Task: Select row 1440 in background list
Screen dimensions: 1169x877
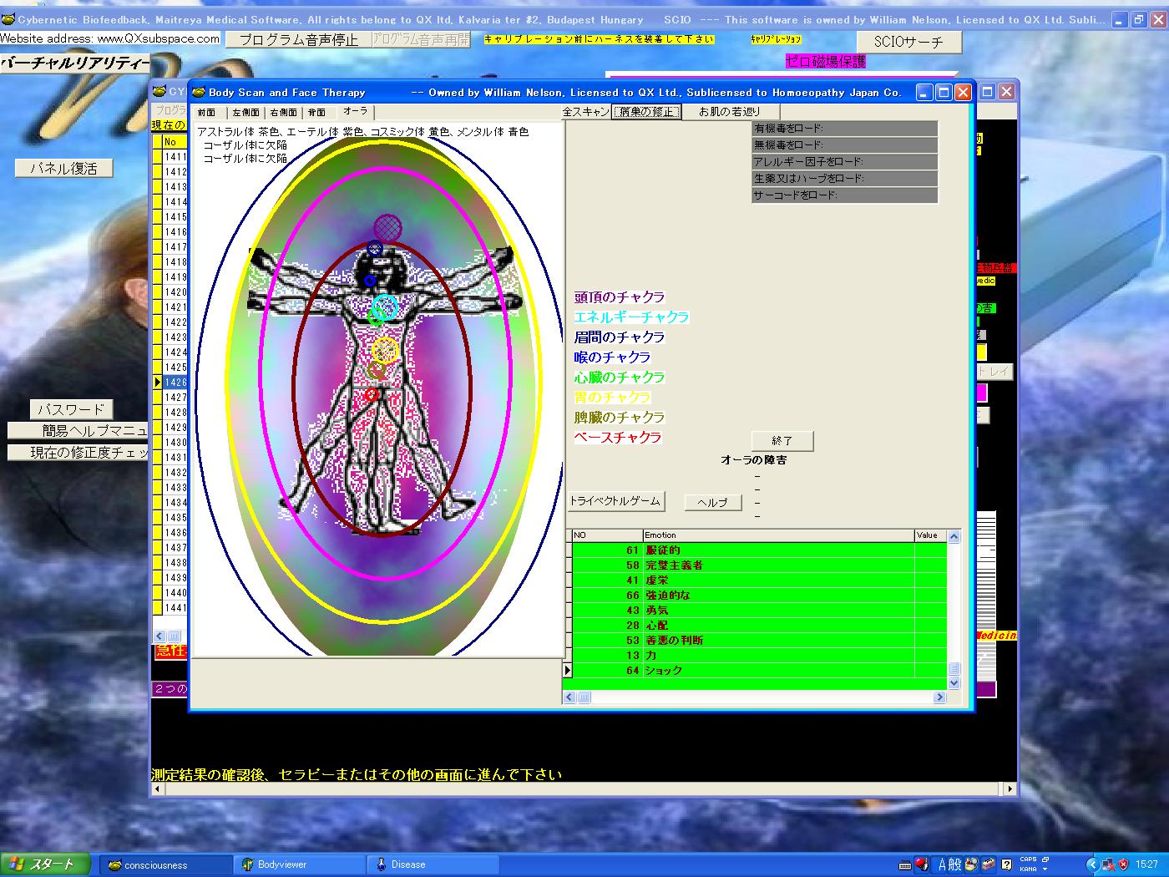Action: point(170,593)
